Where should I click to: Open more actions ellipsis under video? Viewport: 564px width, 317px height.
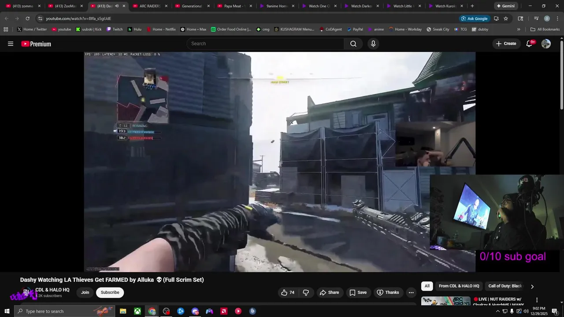point(411,292)
